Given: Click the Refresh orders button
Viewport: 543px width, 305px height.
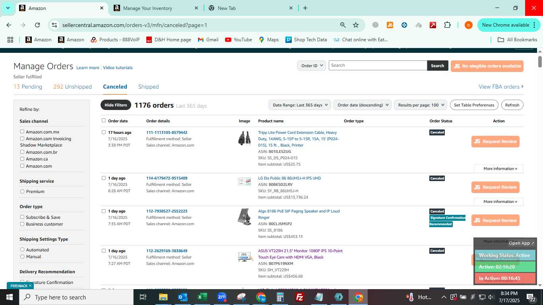Looking at the screenshot, I should (512, 105).
